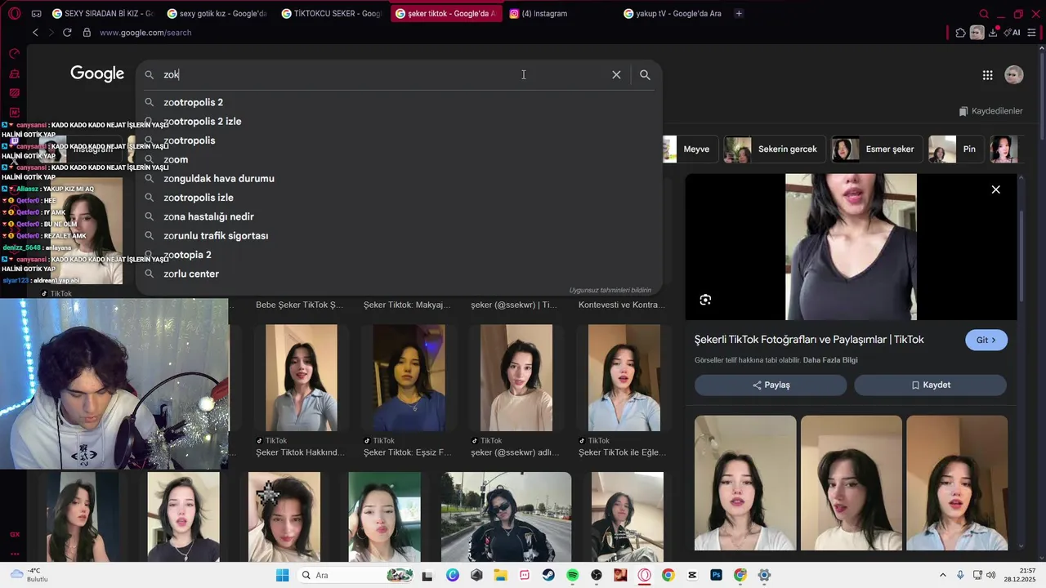
Task: Click the 'Kaydet' save button
Action: tap(930, 385)
